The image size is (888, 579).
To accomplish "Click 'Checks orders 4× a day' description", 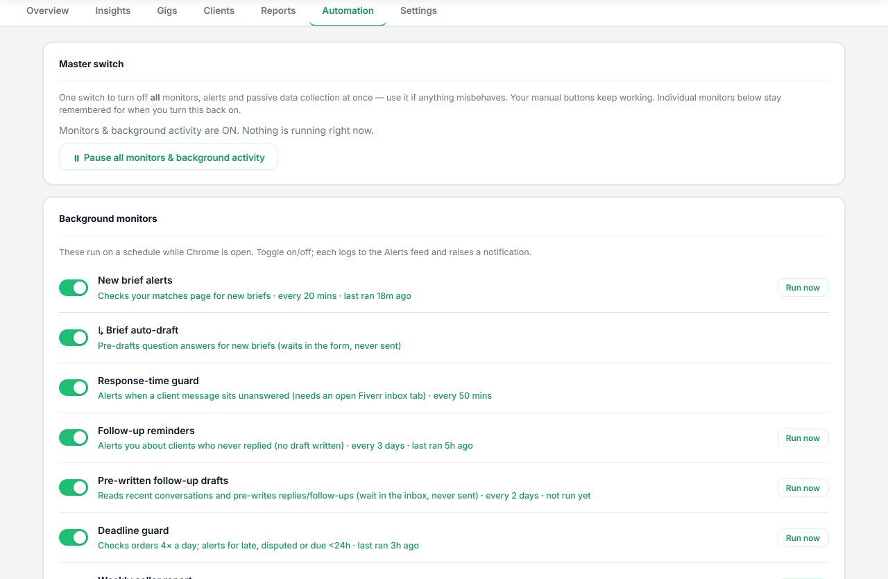I will [258, 546].
